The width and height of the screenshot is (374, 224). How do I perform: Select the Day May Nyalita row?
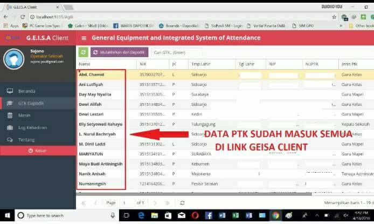225,94
